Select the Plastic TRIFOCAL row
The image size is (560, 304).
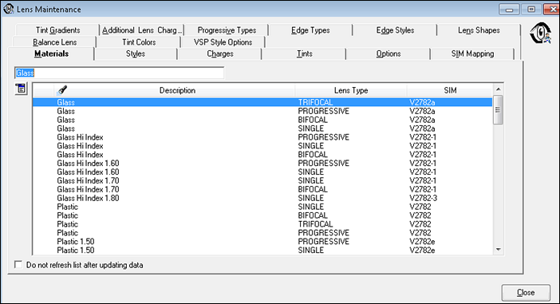tap(262, 224)
